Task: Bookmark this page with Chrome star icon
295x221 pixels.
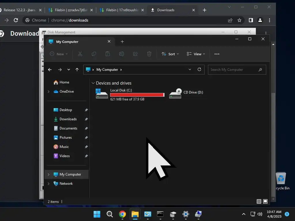Action: (x=239, y=20)
